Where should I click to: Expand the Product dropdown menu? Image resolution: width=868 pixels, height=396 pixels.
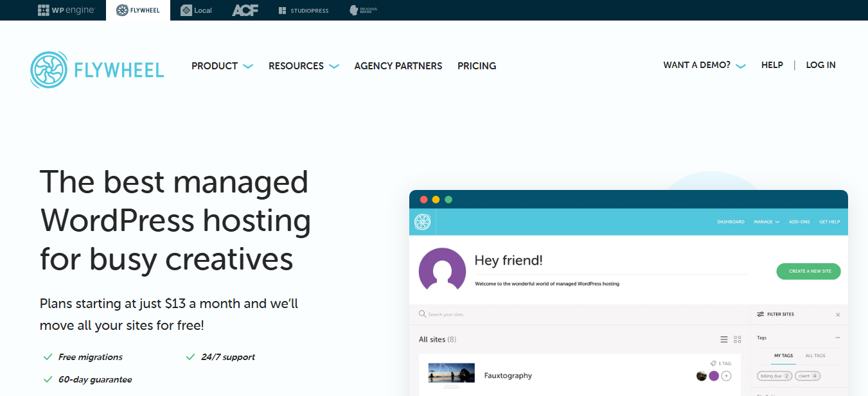222,65
